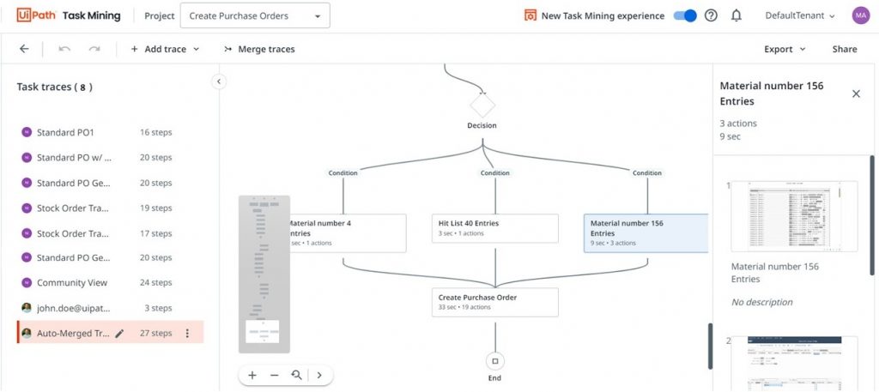Select the Auto-Merged trace row
The height and width of the screenshot is (392, 879).
click(x=111, y=333)
